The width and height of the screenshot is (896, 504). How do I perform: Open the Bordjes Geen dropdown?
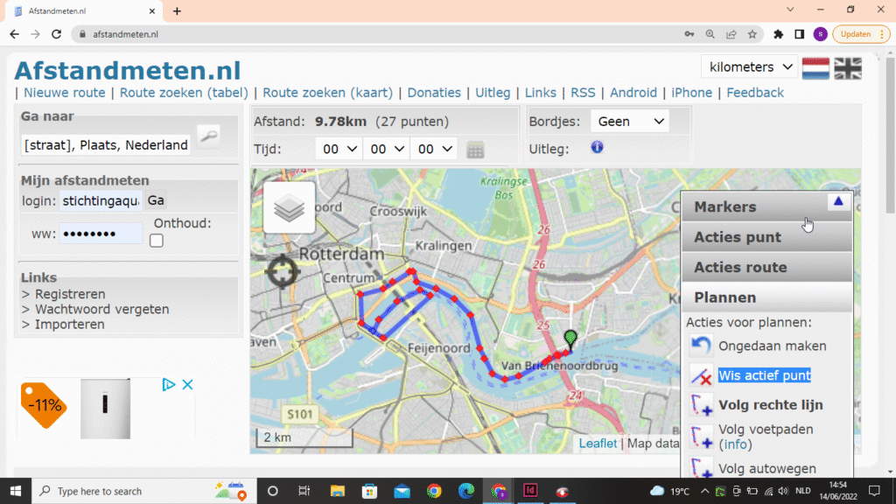pyautogui.click(x=630, y=122)
